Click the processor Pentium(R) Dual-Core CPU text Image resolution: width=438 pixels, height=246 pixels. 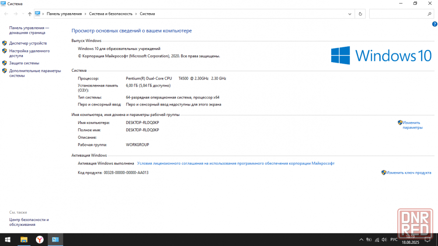[149, 78]
